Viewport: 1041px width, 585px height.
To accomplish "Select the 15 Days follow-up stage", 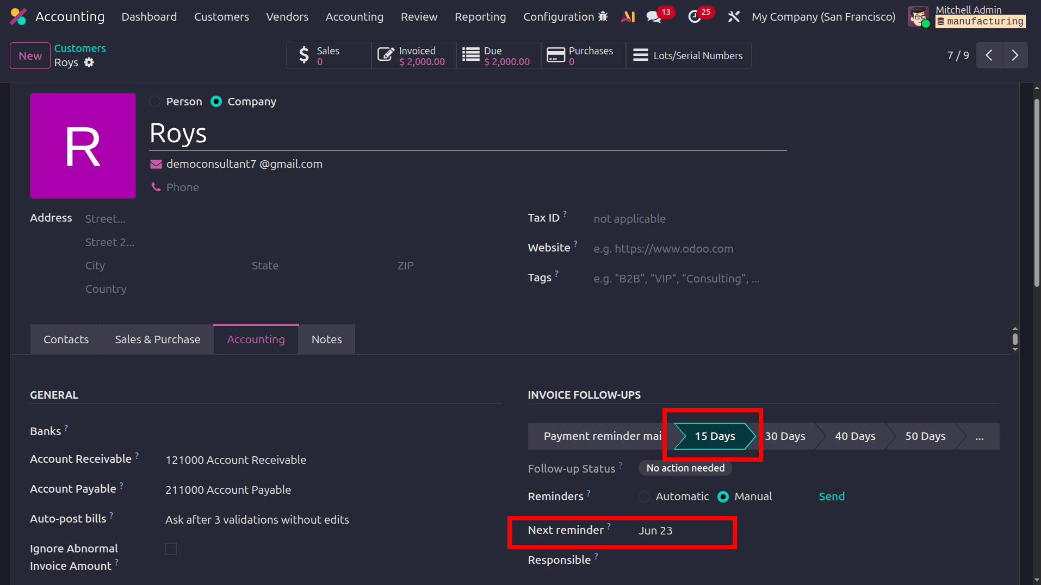I will [x=715, y=436].
